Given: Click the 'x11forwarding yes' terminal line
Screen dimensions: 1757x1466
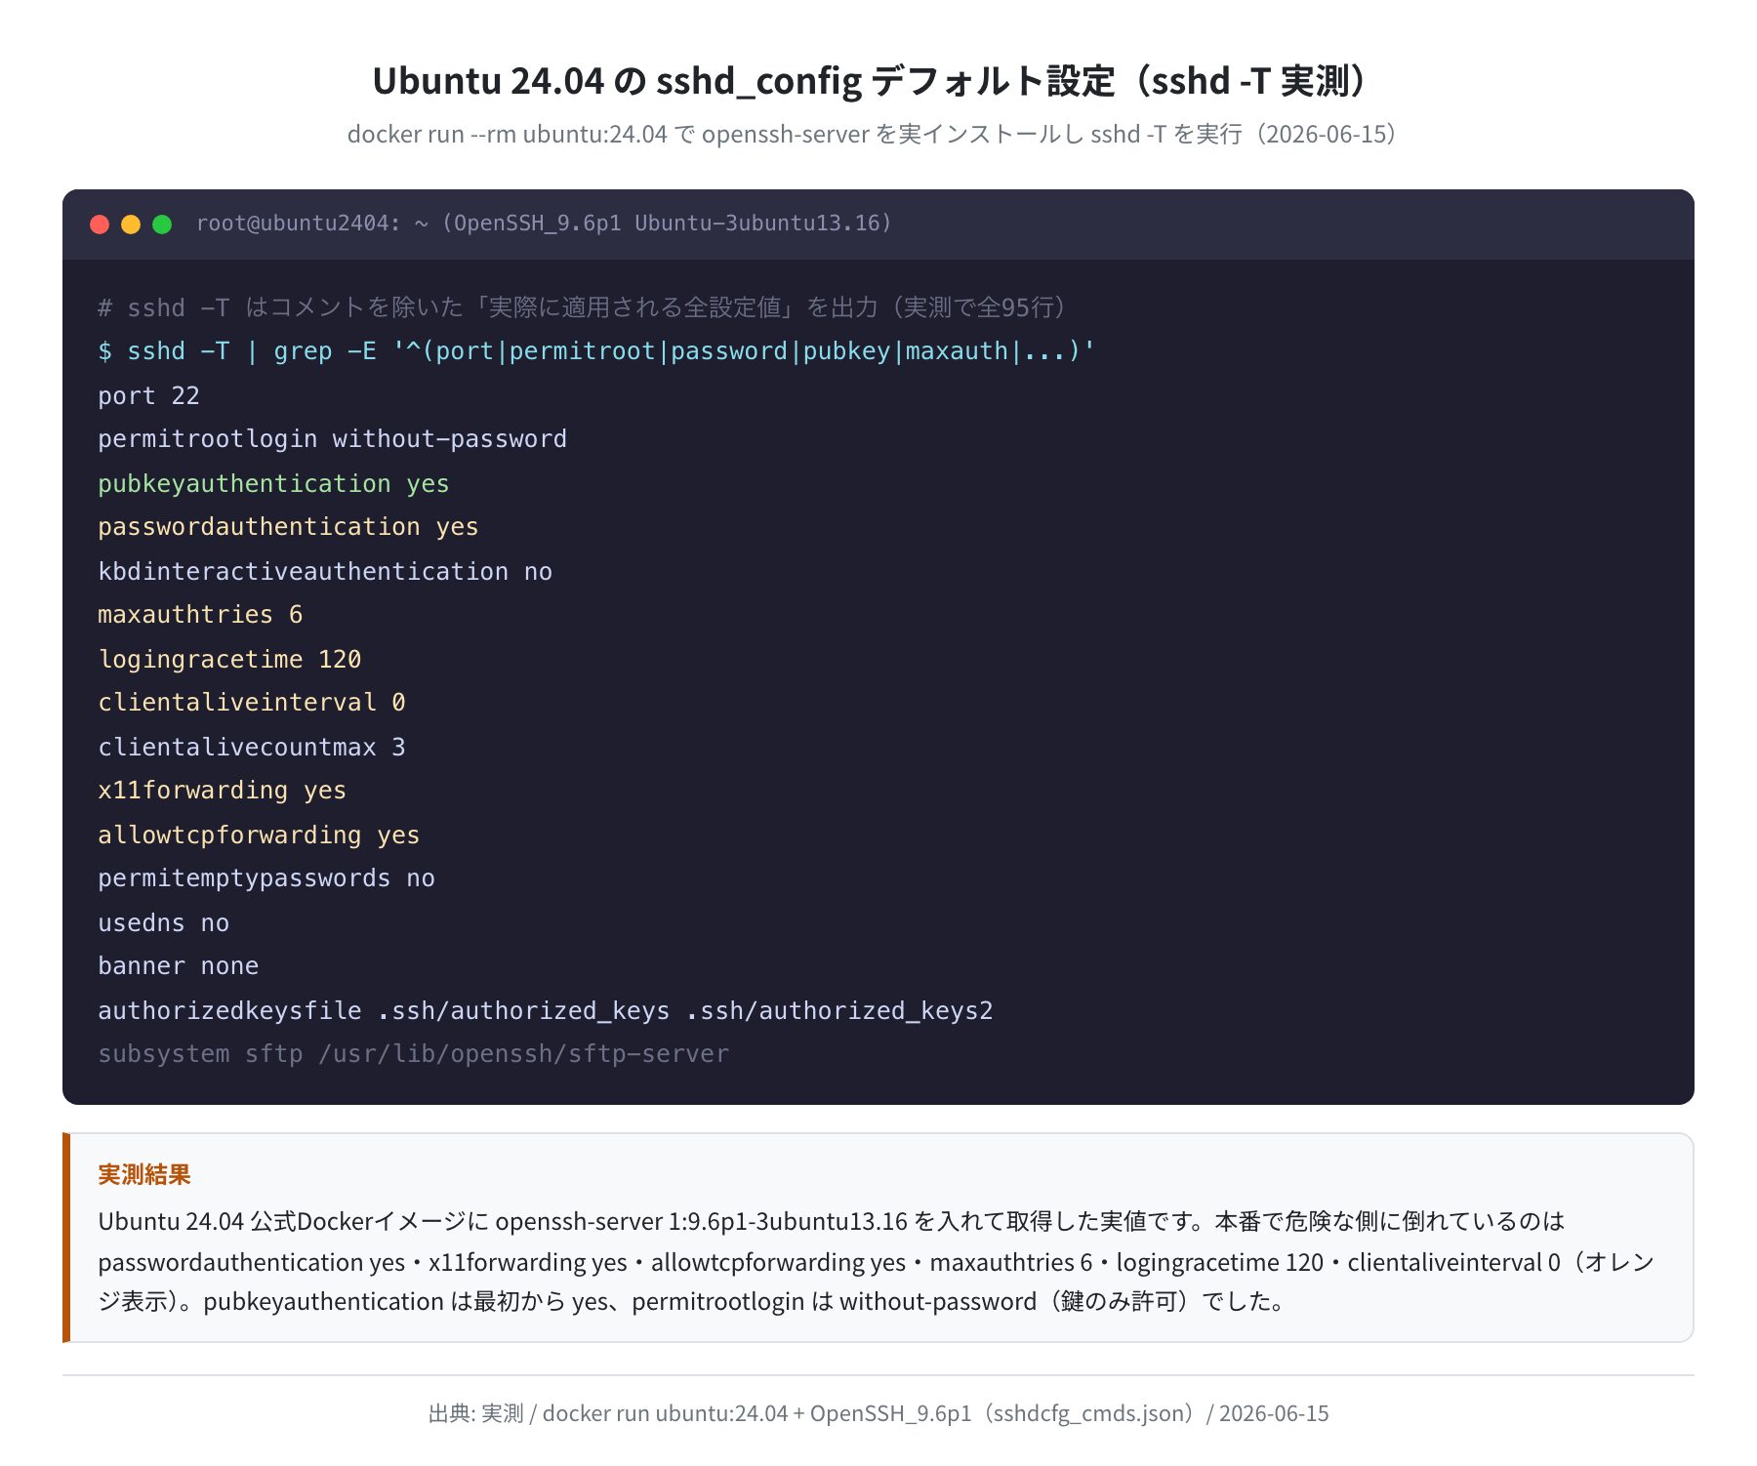Looking at the screenshot, I should 222,791.
